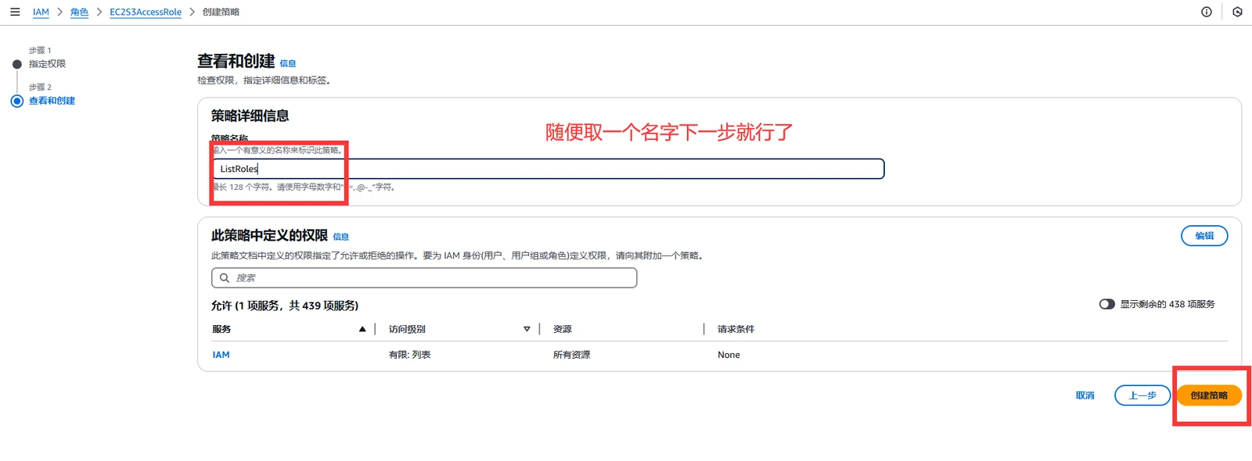Click the 允许 (1 项服务, 共 439 项服务) heading
Viewport: 1252px width, 461px height.
tap(285, 306)
